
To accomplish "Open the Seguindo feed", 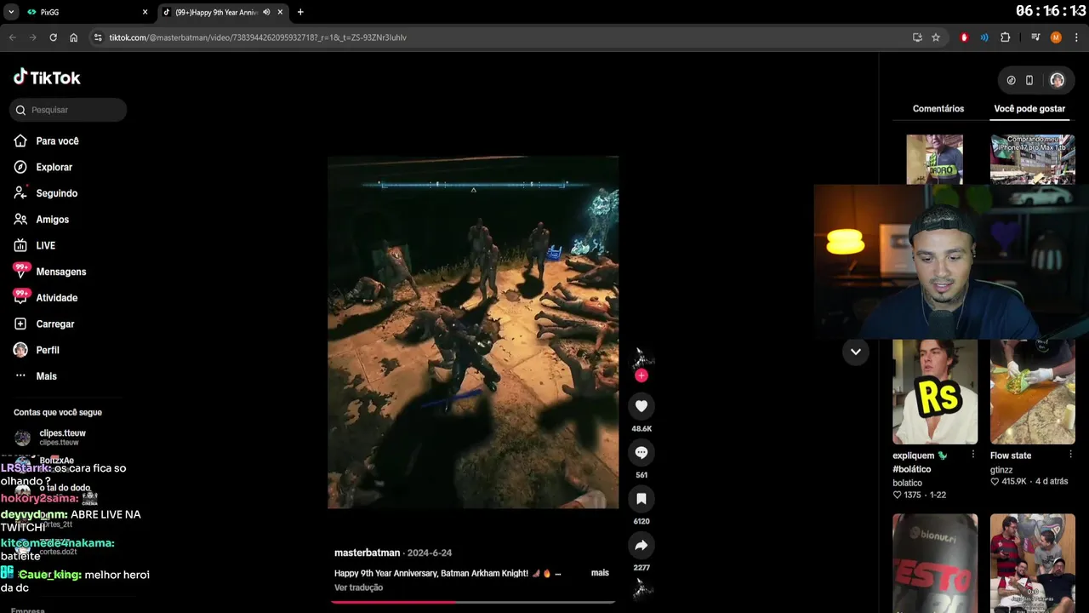I will (56, 193).
